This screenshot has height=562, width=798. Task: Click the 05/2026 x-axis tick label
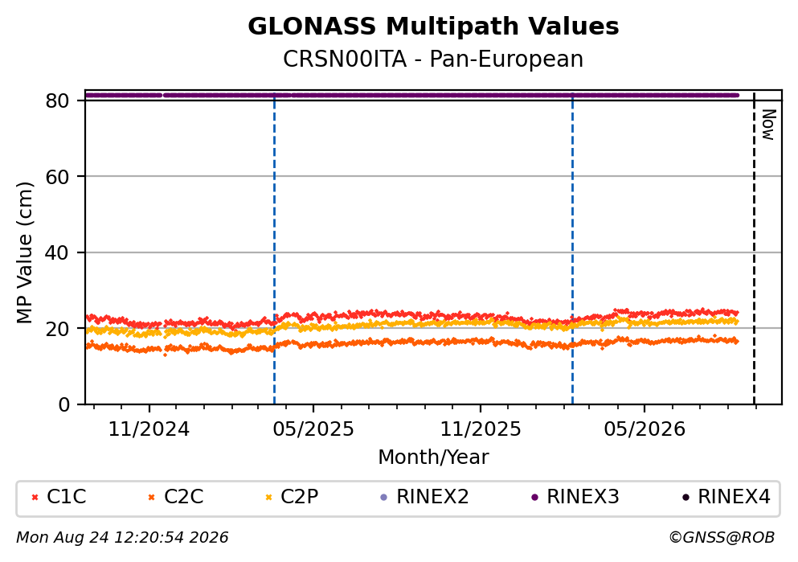tap(645, 429)
